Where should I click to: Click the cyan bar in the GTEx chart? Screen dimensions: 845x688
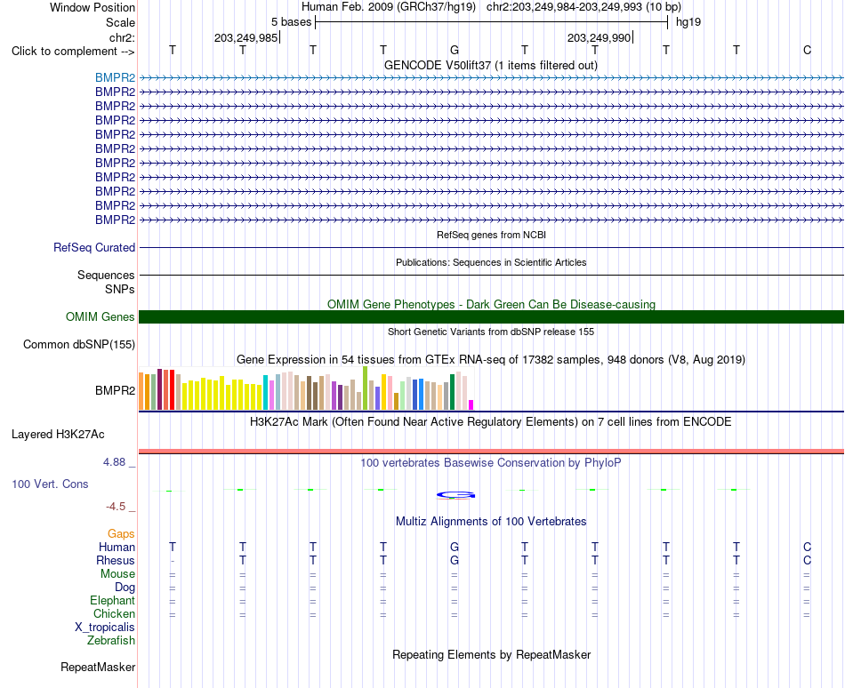click(x=265, y=393)
